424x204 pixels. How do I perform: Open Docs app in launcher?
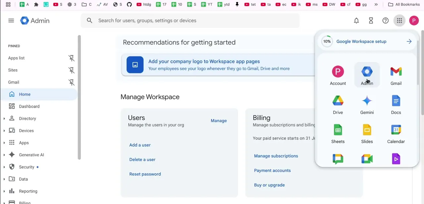tap(396, 105)
